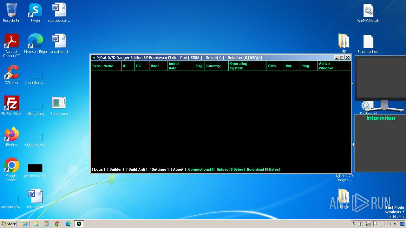Click the taskbar clock showing 2:10 PM
This screenshot has height=228, width=406.
[390, 224]
